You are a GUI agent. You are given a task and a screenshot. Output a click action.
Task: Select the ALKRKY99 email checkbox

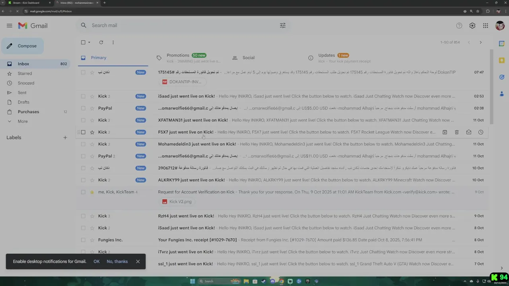(x=83, y=180)
